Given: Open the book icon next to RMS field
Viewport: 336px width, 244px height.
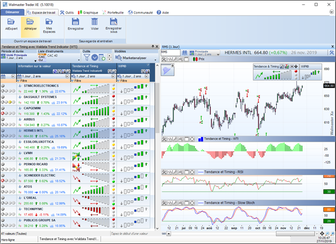Looking at the screenshot, I should (184, 53).
